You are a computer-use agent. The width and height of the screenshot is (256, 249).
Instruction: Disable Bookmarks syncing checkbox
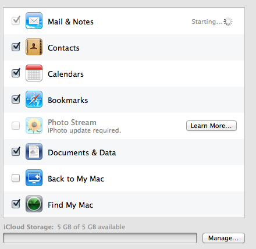tap(16, 99)
